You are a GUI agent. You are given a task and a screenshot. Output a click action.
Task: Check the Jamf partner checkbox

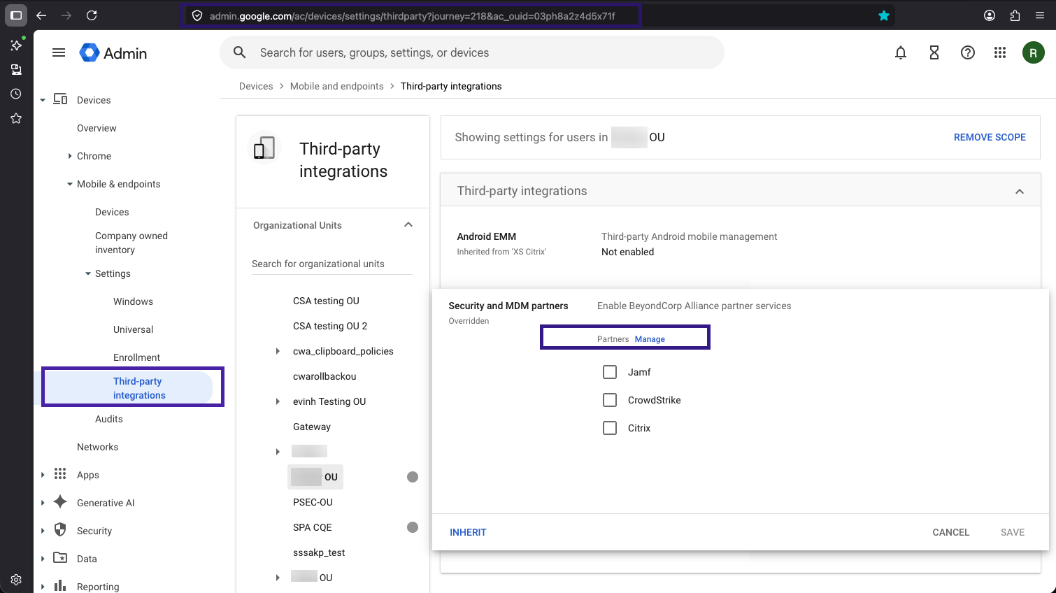[610, 372]
